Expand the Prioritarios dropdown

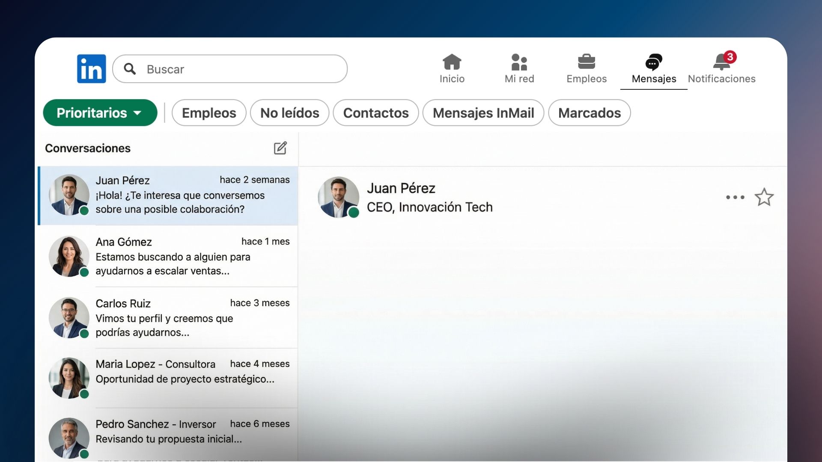tap(100, 113)
